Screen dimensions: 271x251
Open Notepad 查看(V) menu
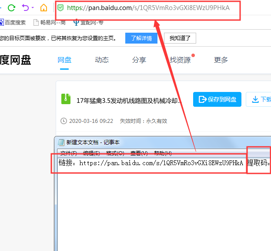139,153
